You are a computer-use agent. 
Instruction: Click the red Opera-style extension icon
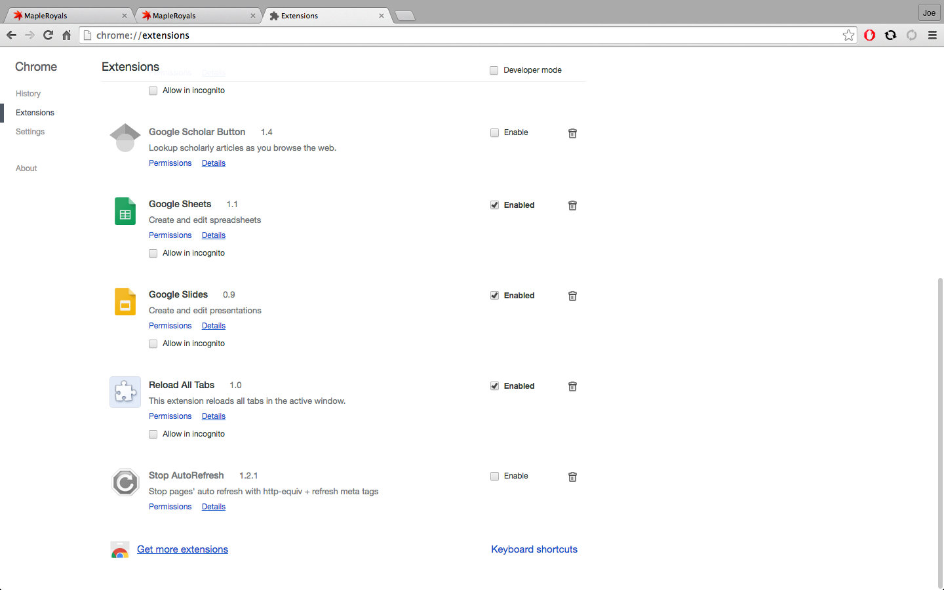coord(870,35)
